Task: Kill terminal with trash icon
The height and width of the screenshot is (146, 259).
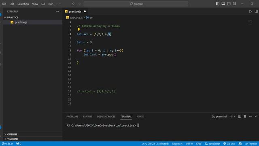Action: (x=245, y=116)
